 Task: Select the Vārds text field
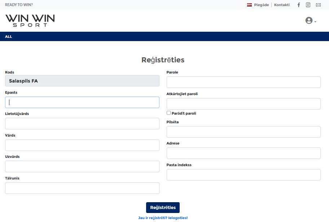[82, 145]
